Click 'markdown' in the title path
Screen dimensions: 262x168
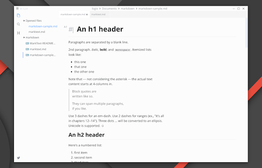[127, 9]
